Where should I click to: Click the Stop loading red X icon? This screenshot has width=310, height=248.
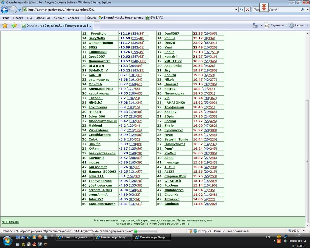tap(247, 9)
